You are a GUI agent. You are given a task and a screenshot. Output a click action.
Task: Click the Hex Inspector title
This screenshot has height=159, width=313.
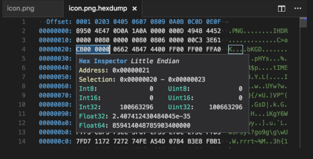tap(103, 61)
